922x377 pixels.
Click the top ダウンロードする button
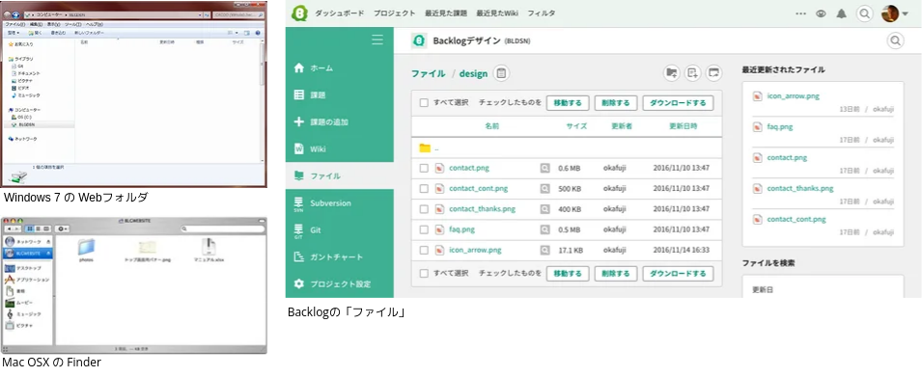678,103
